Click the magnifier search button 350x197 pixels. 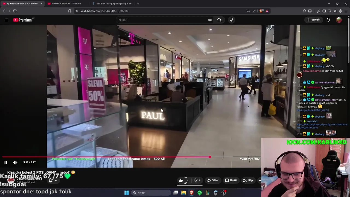pyautogui.click(x=219, y=20)
